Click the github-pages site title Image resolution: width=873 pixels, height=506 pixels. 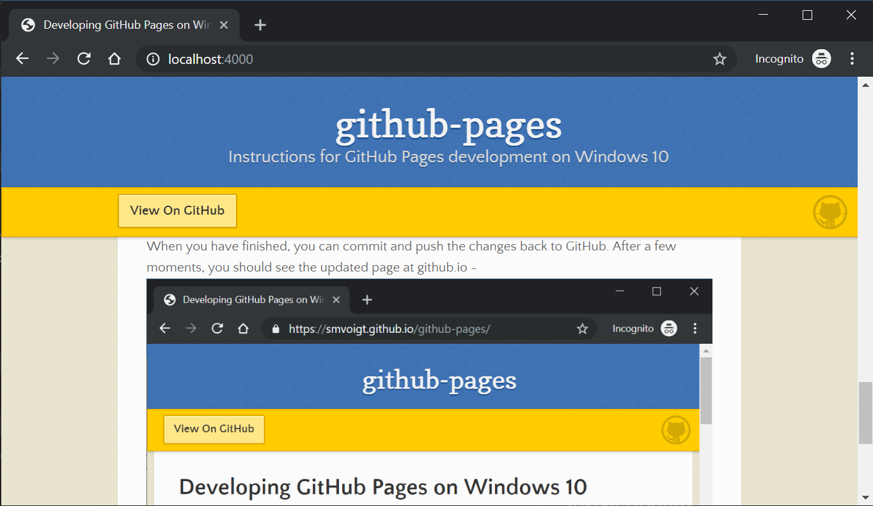tap(449, 124)
